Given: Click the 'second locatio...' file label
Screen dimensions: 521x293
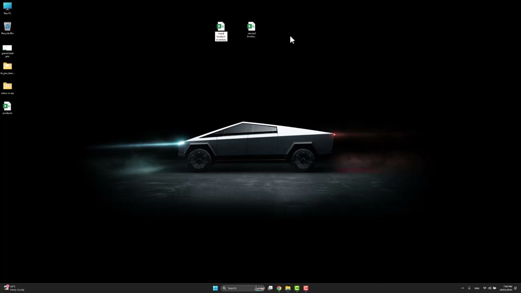Looking at the screenshot, I should 251,35.
